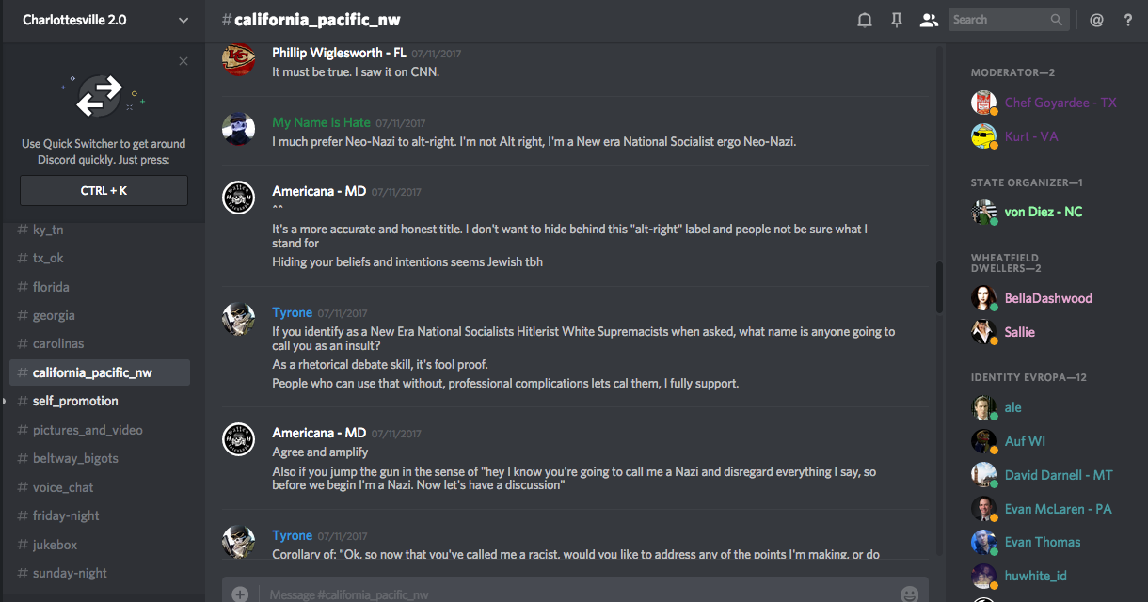Click Phillip Wiglesworth's avatar
Viewport: 1148px width, 602px height.
pos(239,60)
